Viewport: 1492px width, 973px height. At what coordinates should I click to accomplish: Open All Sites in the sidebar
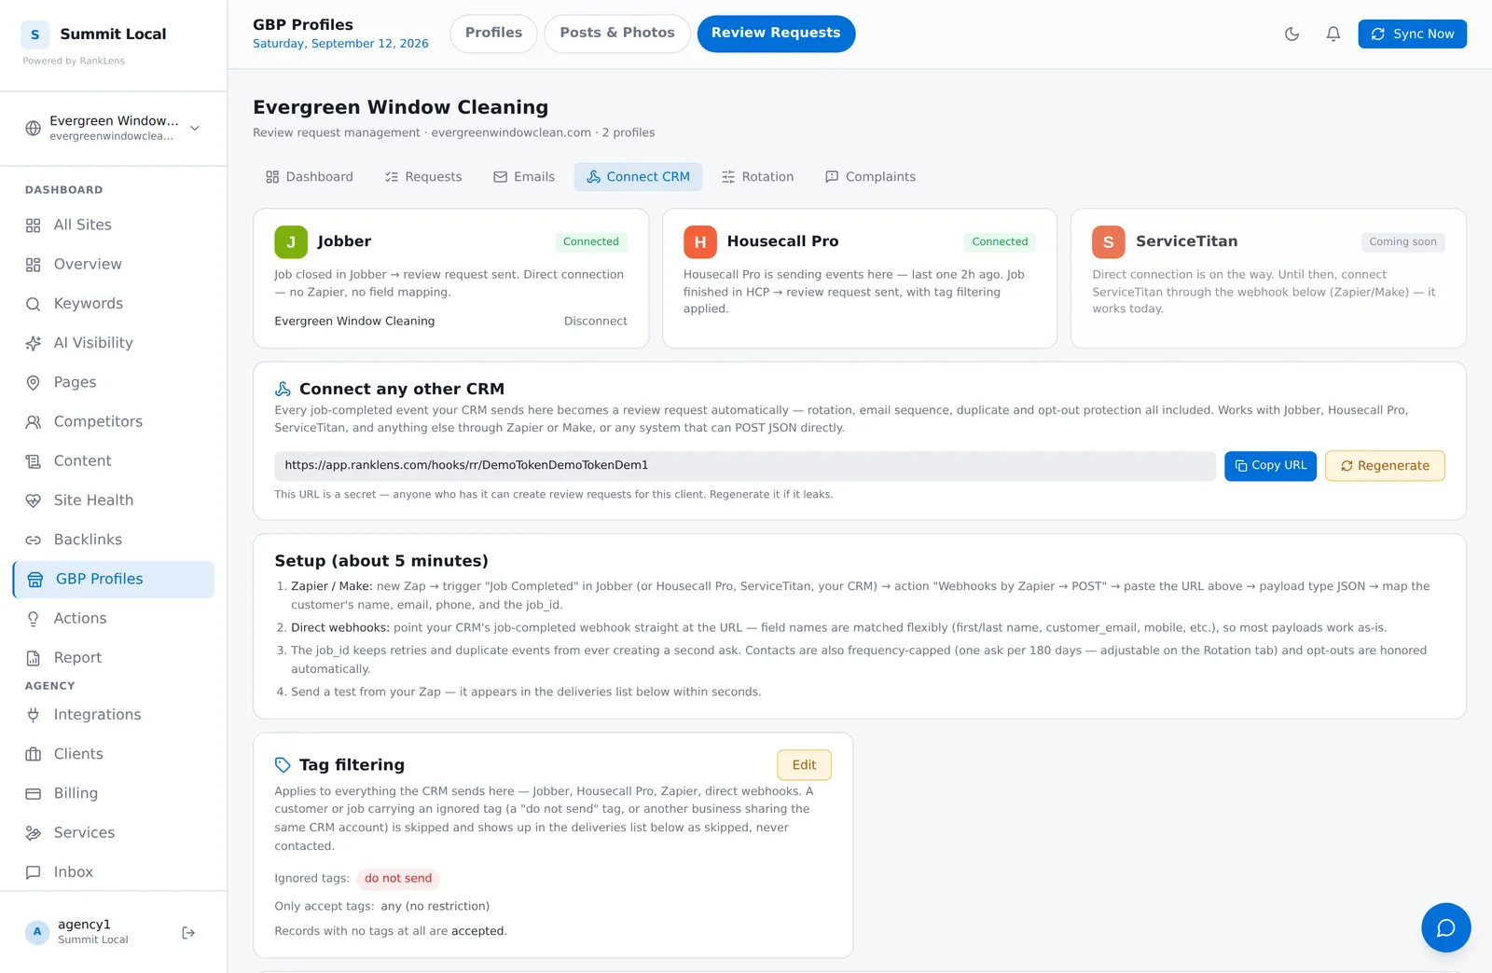(x=113, y=226)
